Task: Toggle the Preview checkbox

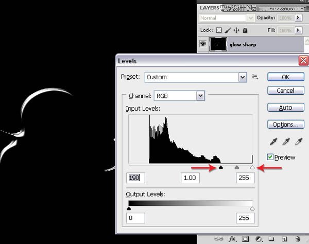Action: coord(270,157)
